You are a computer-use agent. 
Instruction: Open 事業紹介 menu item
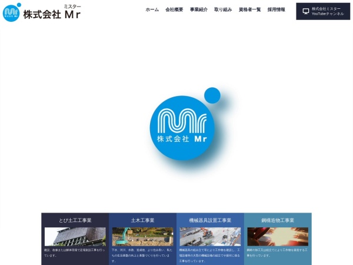pyautogui.click(x=199, y=9)
